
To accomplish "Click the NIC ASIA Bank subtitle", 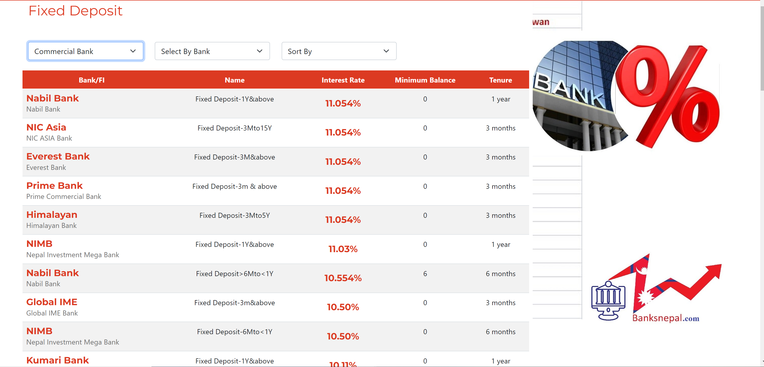I will click(49, 138).
